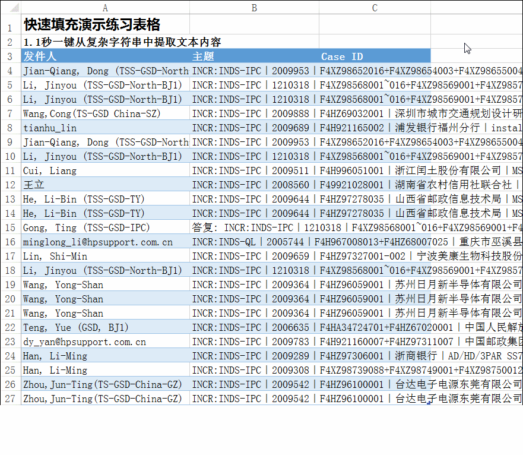Select column B header
The height and width of the screenshot is (455, 523).
pyautogui.click(x=254, y=7)
